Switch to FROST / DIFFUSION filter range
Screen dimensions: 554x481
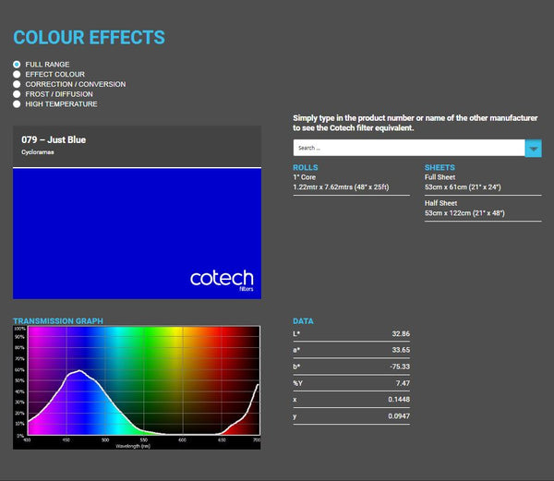(17, 94)
